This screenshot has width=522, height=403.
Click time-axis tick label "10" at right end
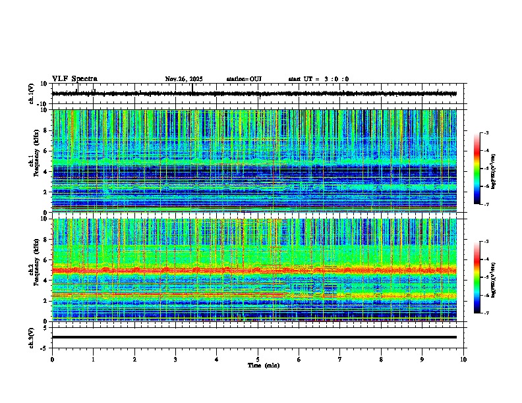tap(463, 360)
